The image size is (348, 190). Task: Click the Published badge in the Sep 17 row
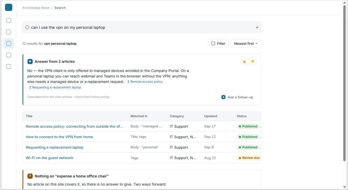(248, 126)
